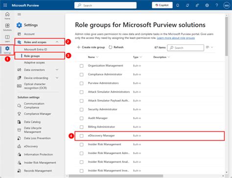This screenshot has width=232, height=178.
Task: Open the notifications bell icon
Action: tap(178, 5)
